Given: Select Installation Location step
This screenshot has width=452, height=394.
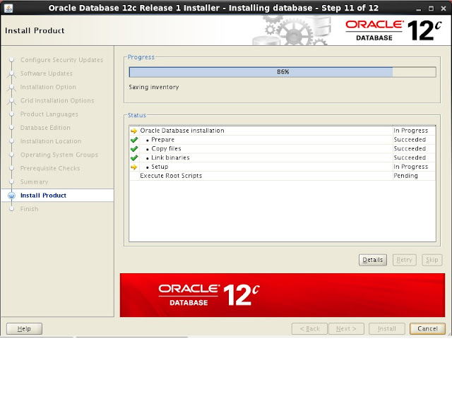Looking at the screenshot, I should [51, 141].
